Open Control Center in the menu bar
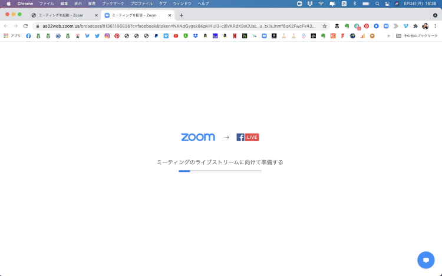The width and height of the screenshot is (442, 276). (387, 4)
